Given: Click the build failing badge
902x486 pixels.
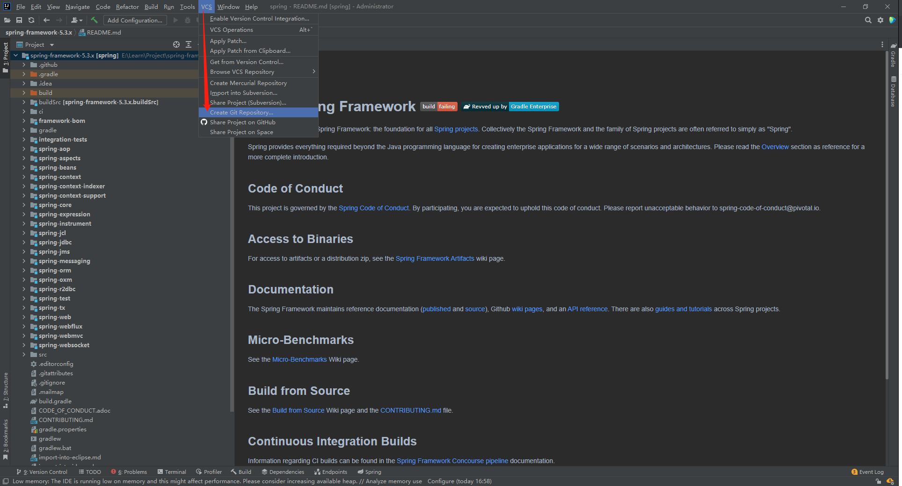Looking at the screenshot, I should (x=438, y=107).
